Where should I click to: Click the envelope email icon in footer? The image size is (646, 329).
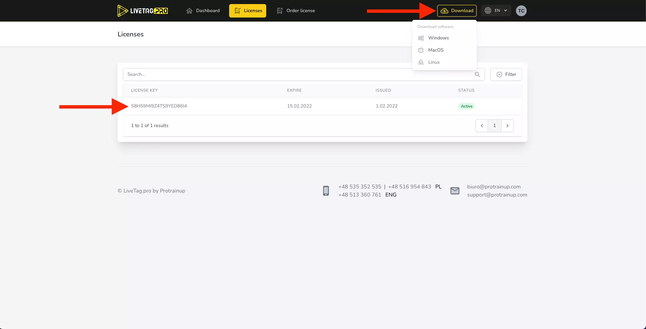tap(455, 191)
